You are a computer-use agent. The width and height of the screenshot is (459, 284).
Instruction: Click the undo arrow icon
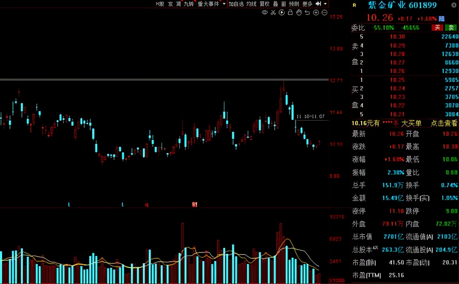coord(307,13)
